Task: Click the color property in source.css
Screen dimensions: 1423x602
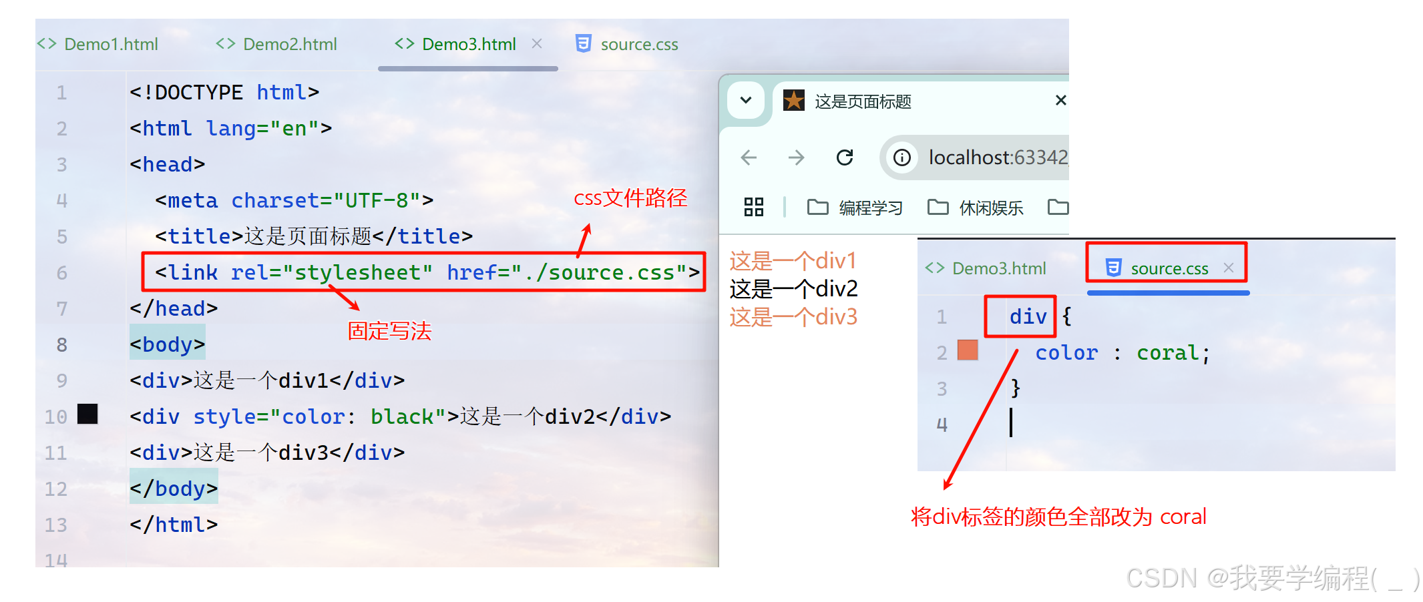Action: coord(1066,352)
